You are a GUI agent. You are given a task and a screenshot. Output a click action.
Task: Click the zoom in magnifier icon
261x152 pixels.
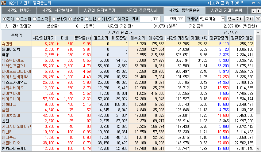click(227, 3)
